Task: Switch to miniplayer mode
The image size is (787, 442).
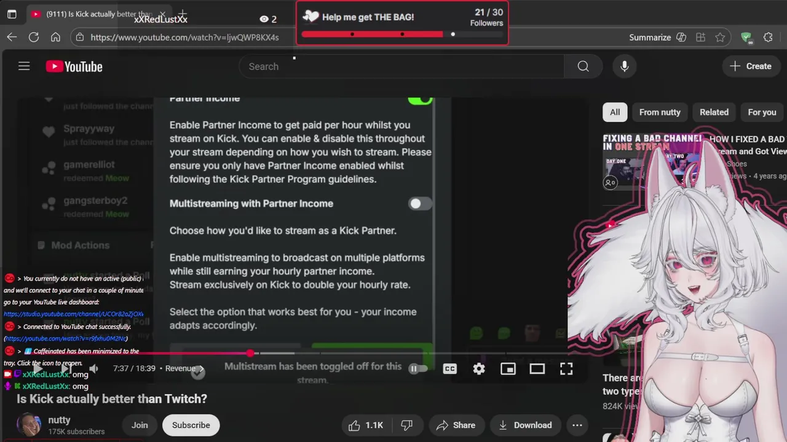Action: click(x=508, y=369)
